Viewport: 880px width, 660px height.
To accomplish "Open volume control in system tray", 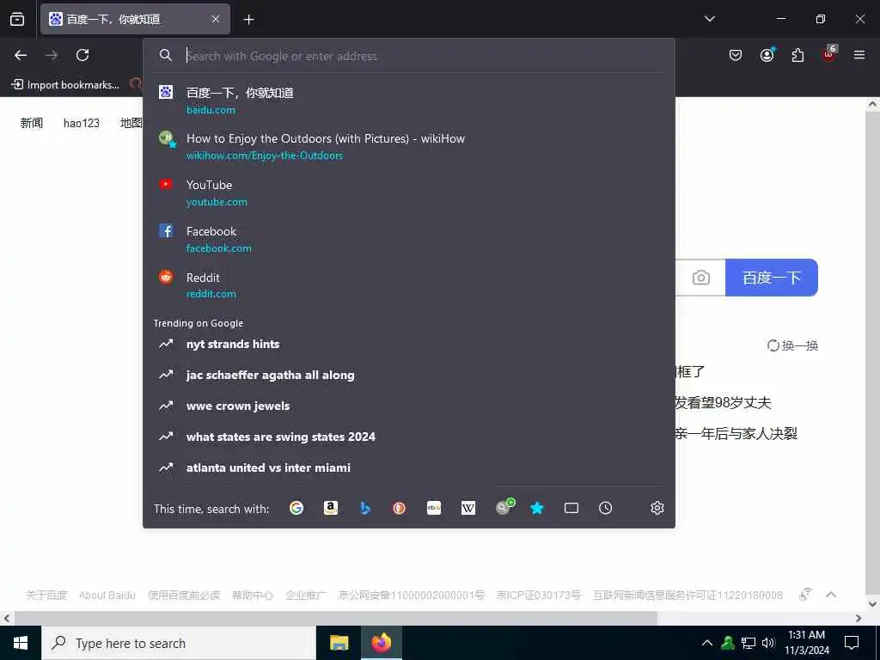I will tap(768, 643).
